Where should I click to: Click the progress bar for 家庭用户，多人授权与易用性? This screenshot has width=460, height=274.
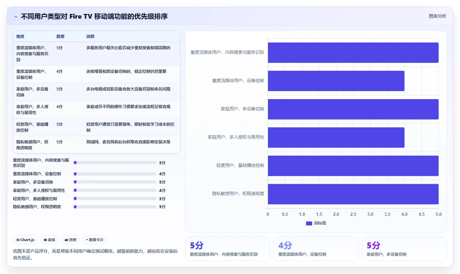(115, 191)
